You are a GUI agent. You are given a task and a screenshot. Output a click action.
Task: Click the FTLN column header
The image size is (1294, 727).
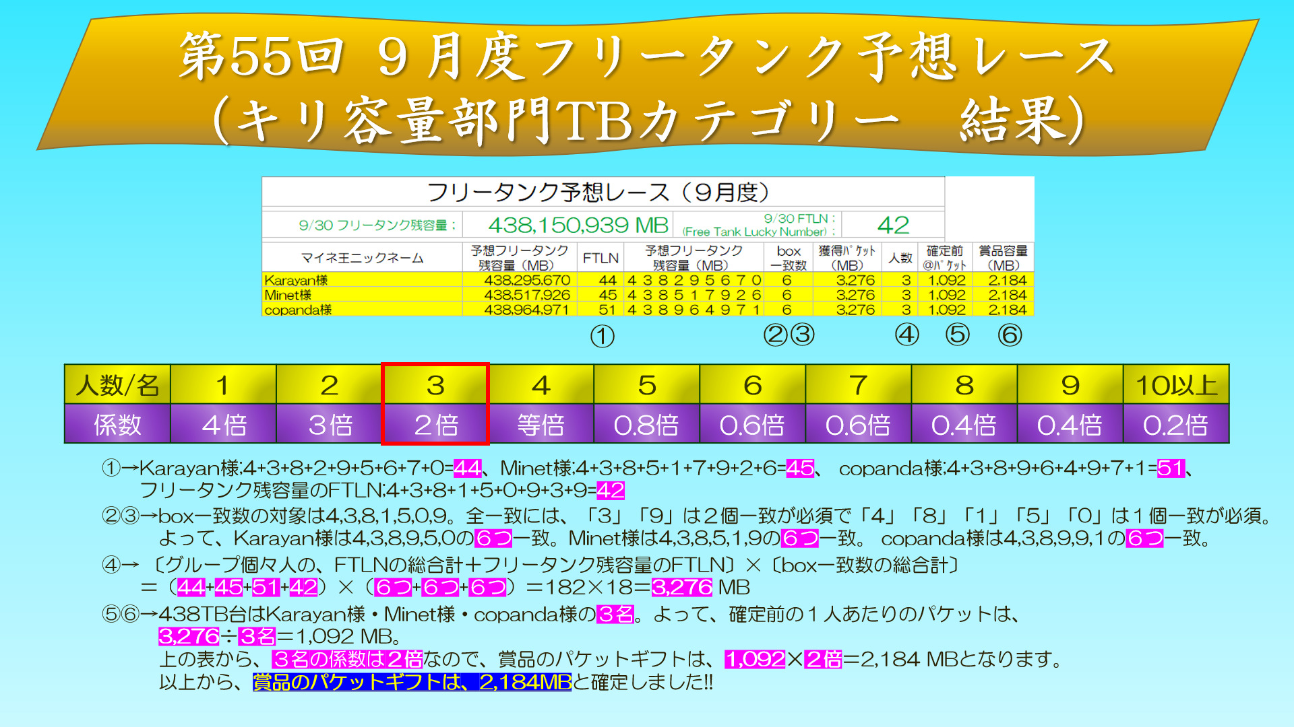click(x=600, y=258)
